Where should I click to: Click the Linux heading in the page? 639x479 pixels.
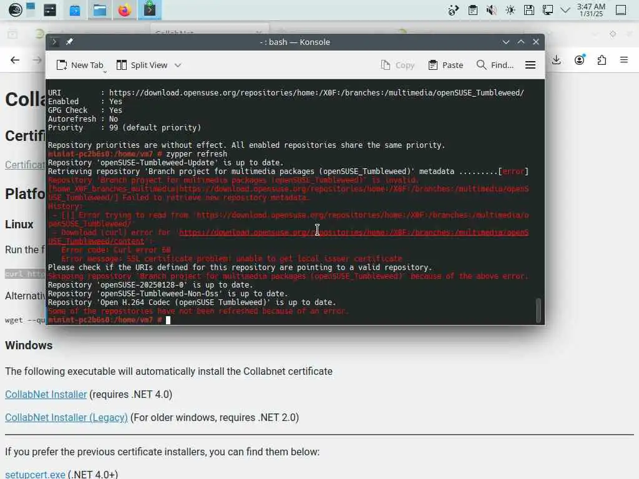pos(19,225)
